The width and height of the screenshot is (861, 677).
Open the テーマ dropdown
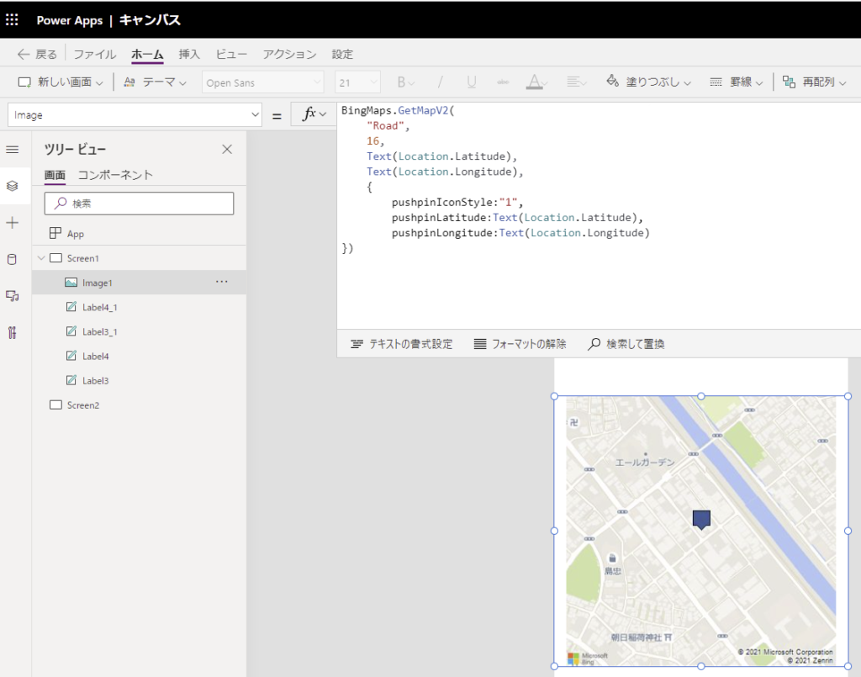[155, 82]
